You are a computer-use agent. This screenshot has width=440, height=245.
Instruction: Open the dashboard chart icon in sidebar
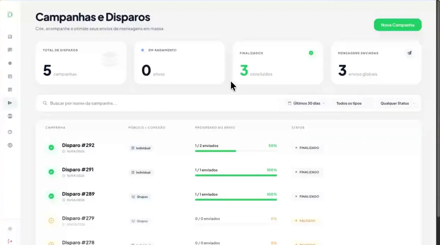10,37
